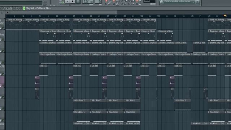Mute the track containing Boyerma..s Drop clips
This screenshot has height=130, width=231.
[x=3, y=39]
